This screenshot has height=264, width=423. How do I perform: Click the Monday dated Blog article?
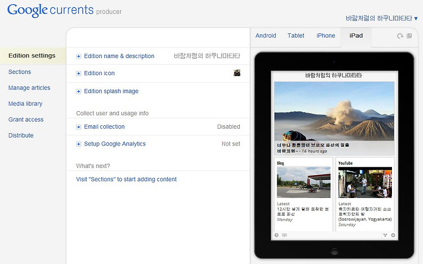pyautogui.click(x=285, y=220)
